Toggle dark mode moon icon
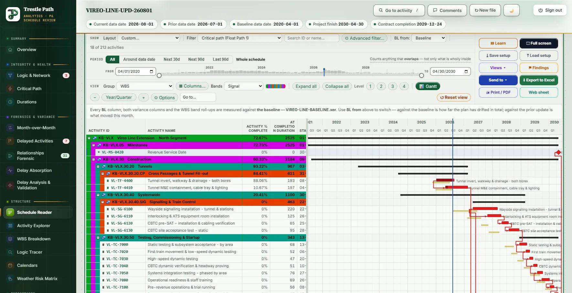 [x=512, y=10]
